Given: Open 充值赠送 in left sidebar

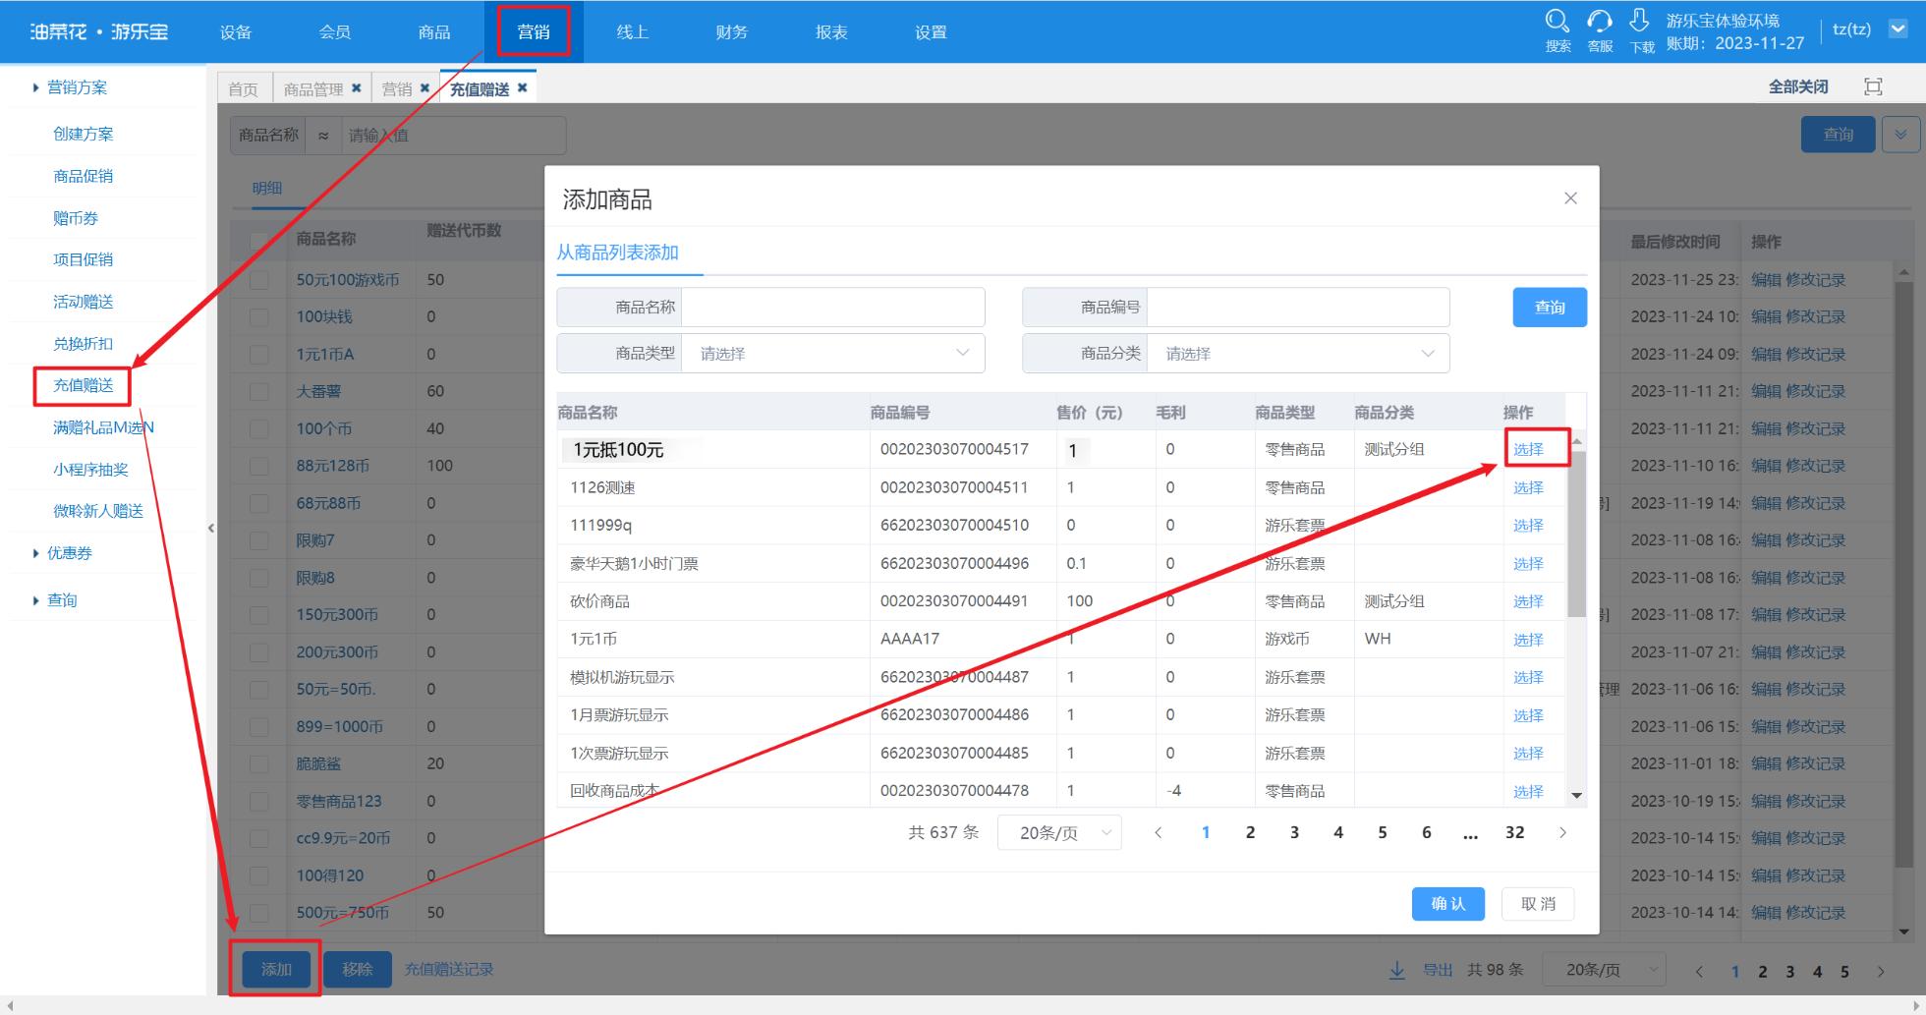Looking at the screenshot, I should (84, 385).
